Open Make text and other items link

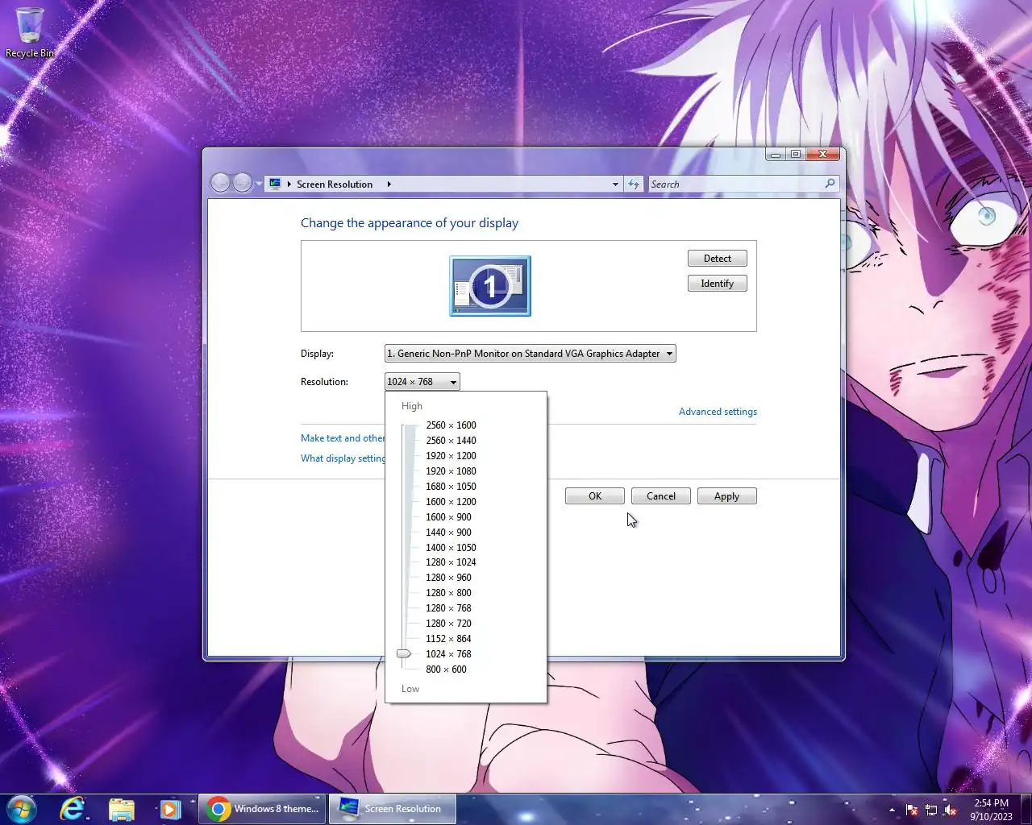point(343,438)
